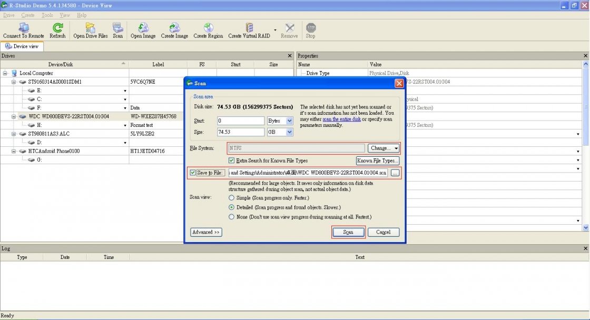Click the ST9160314AS0001SDM1 disk icon
The image size is (590, 320).
[x=23, y=82]
